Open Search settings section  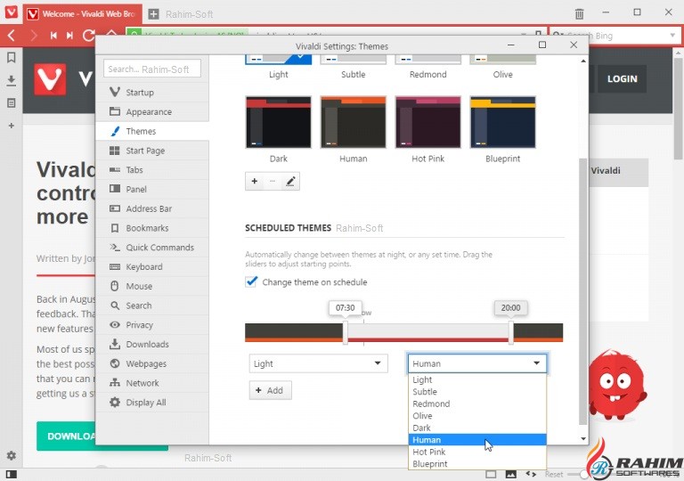pos(152,306)
